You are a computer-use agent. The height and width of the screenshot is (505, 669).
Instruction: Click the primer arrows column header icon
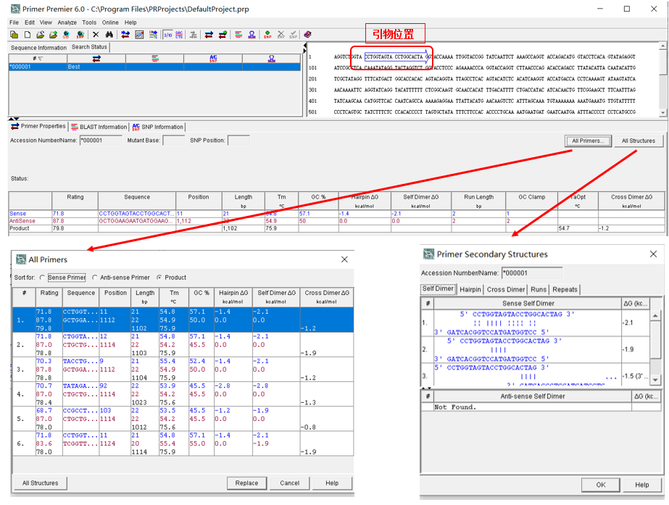coord(96,59)
